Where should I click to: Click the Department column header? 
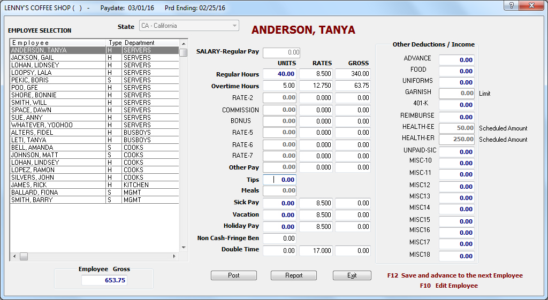pos(150,43)
